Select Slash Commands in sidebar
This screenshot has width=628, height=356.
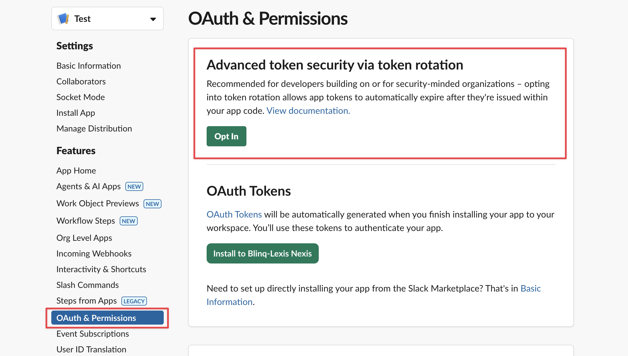(87, 285)
